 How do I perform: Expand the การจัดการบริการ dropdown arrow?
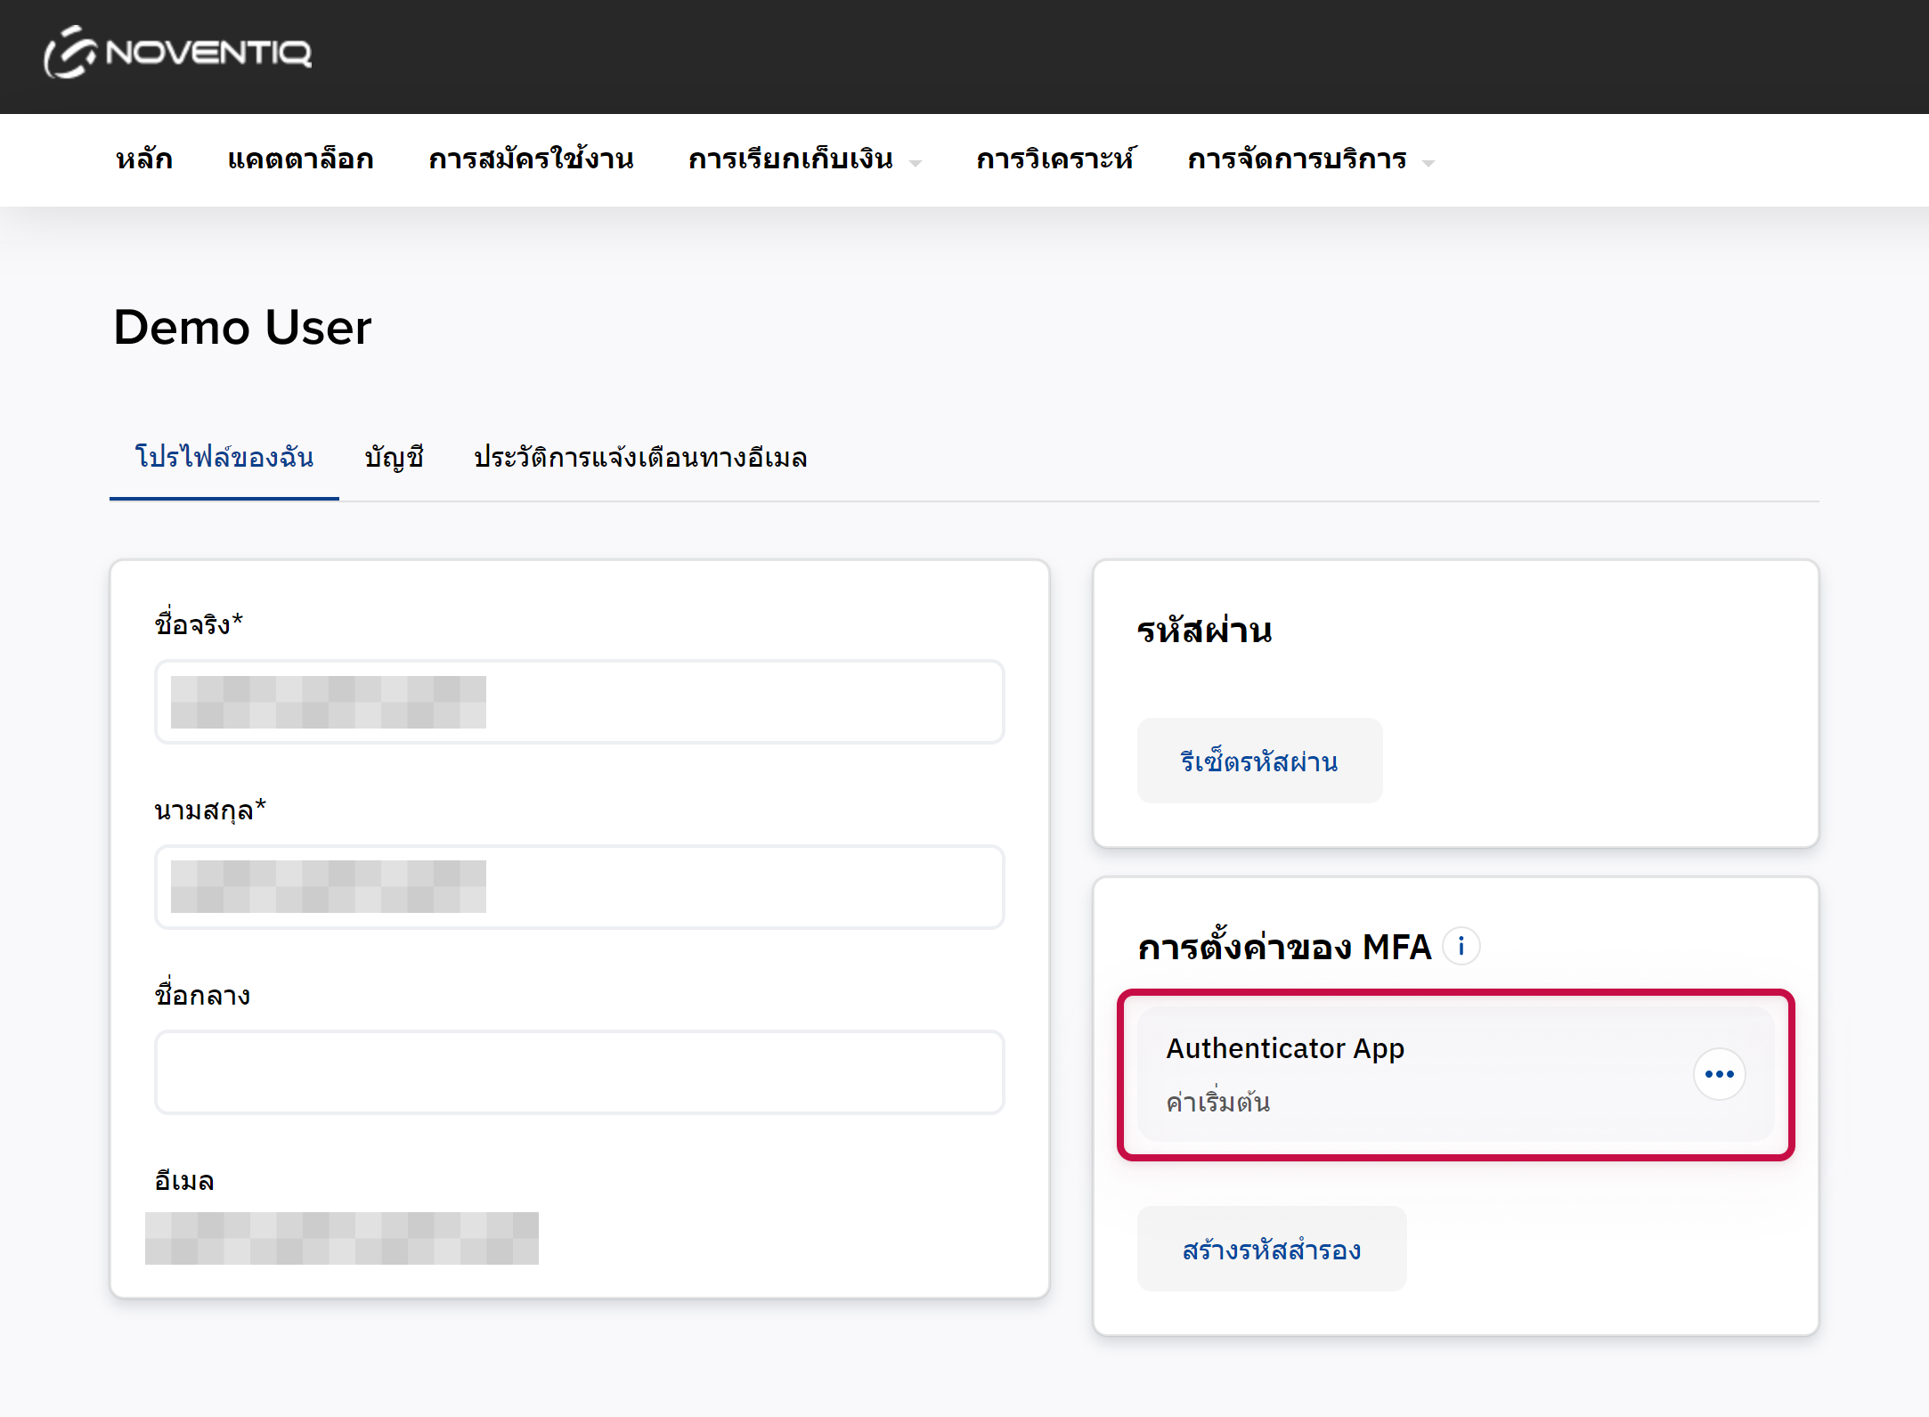pos(1428,163)
